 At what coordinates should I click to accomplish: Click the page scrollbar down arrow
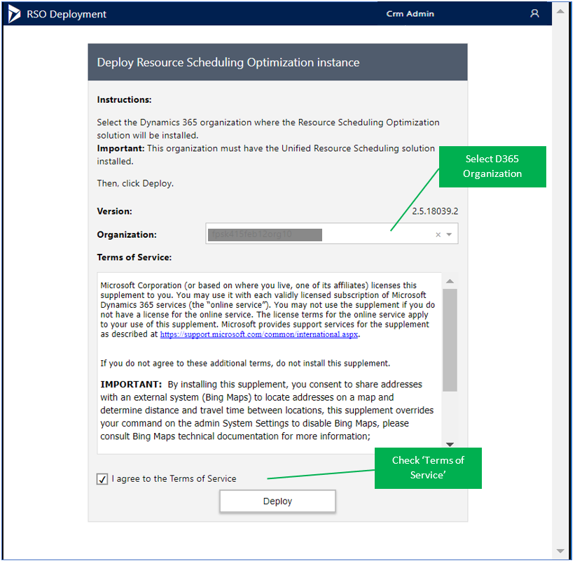click(560, 550)
